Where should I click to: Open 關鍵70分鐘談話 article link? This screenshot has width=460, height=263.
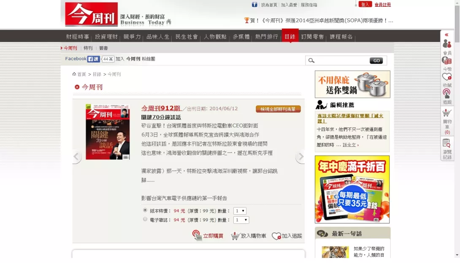pos(161,117)
